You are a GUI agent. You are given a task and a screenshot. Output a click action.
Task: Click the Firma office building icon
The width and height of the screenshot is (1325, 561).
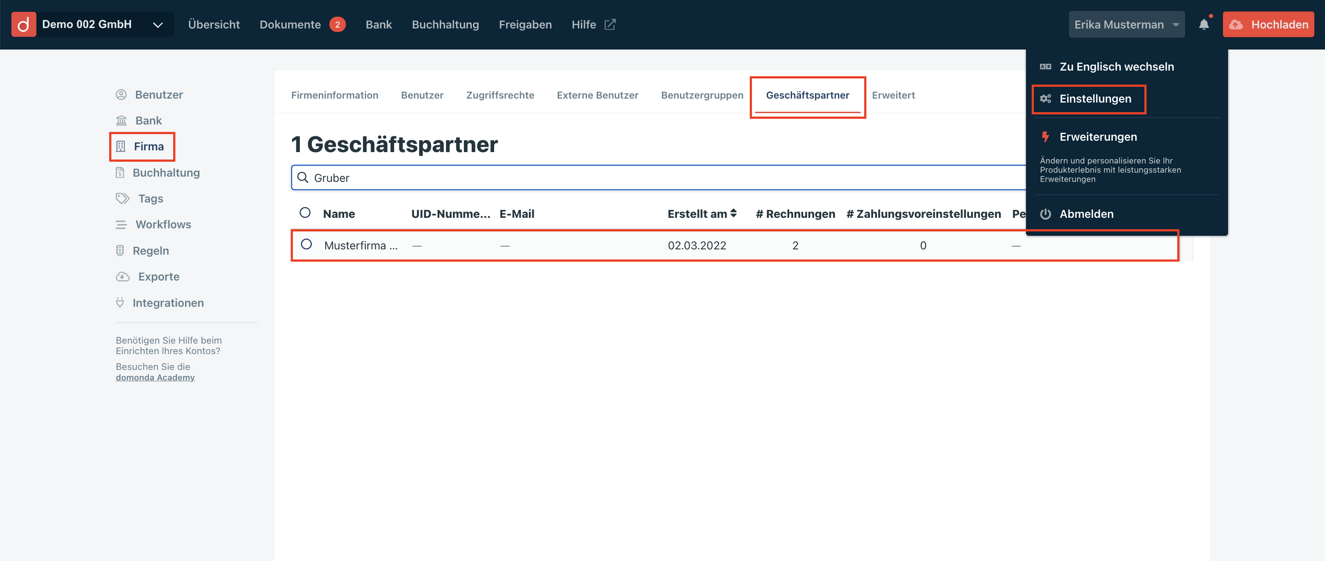pyautogui.click(x=121, y=146)
